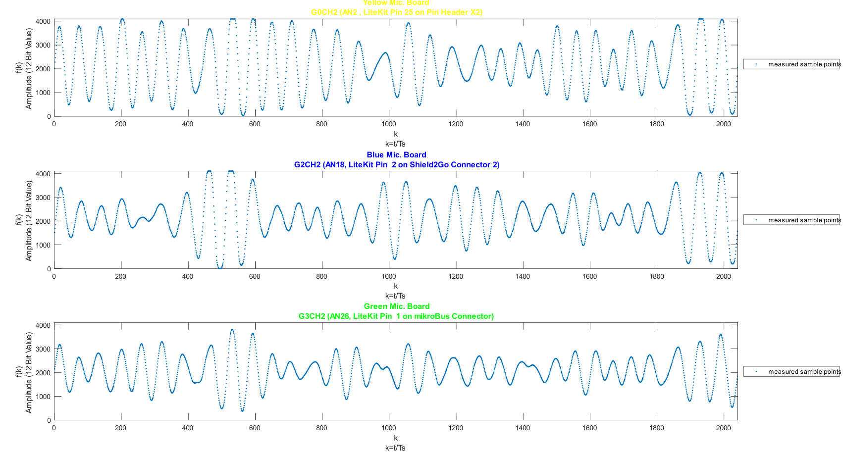Click the 'f(k)' y-axis label of G2CH2 plot
843x452 pixels.
point(19,220)
